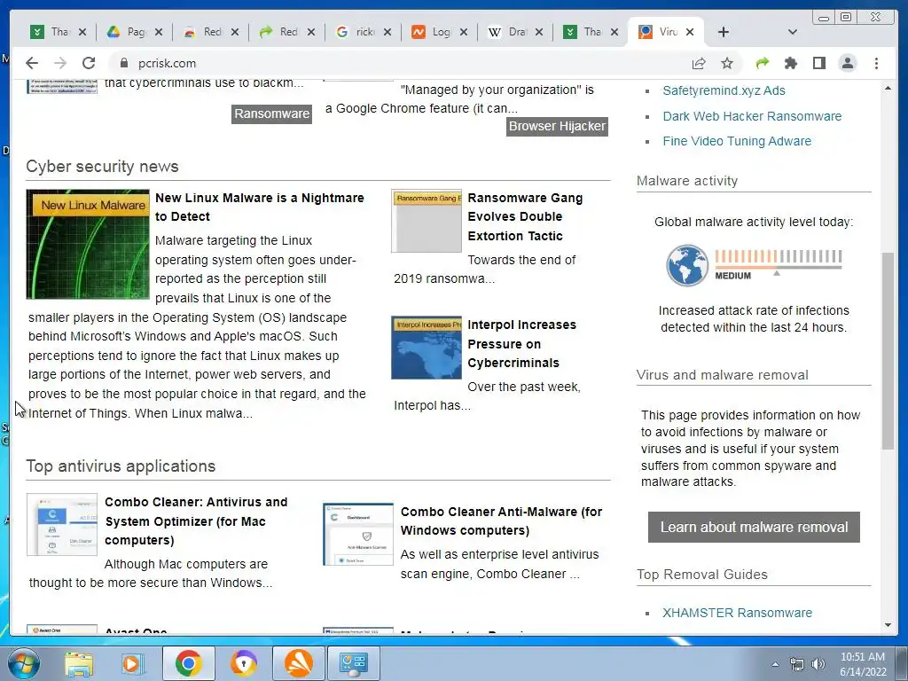Open Windows Explorer from the taskbar
Screen dimensions: 908x681
[78, 663]
